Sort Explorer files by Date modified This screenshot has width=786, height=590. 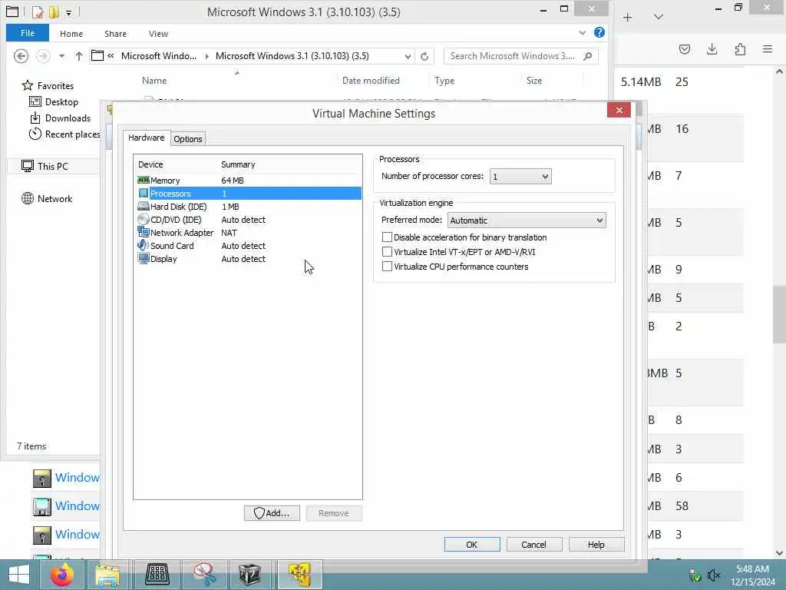pyautogui.click(x=371, y=80)
